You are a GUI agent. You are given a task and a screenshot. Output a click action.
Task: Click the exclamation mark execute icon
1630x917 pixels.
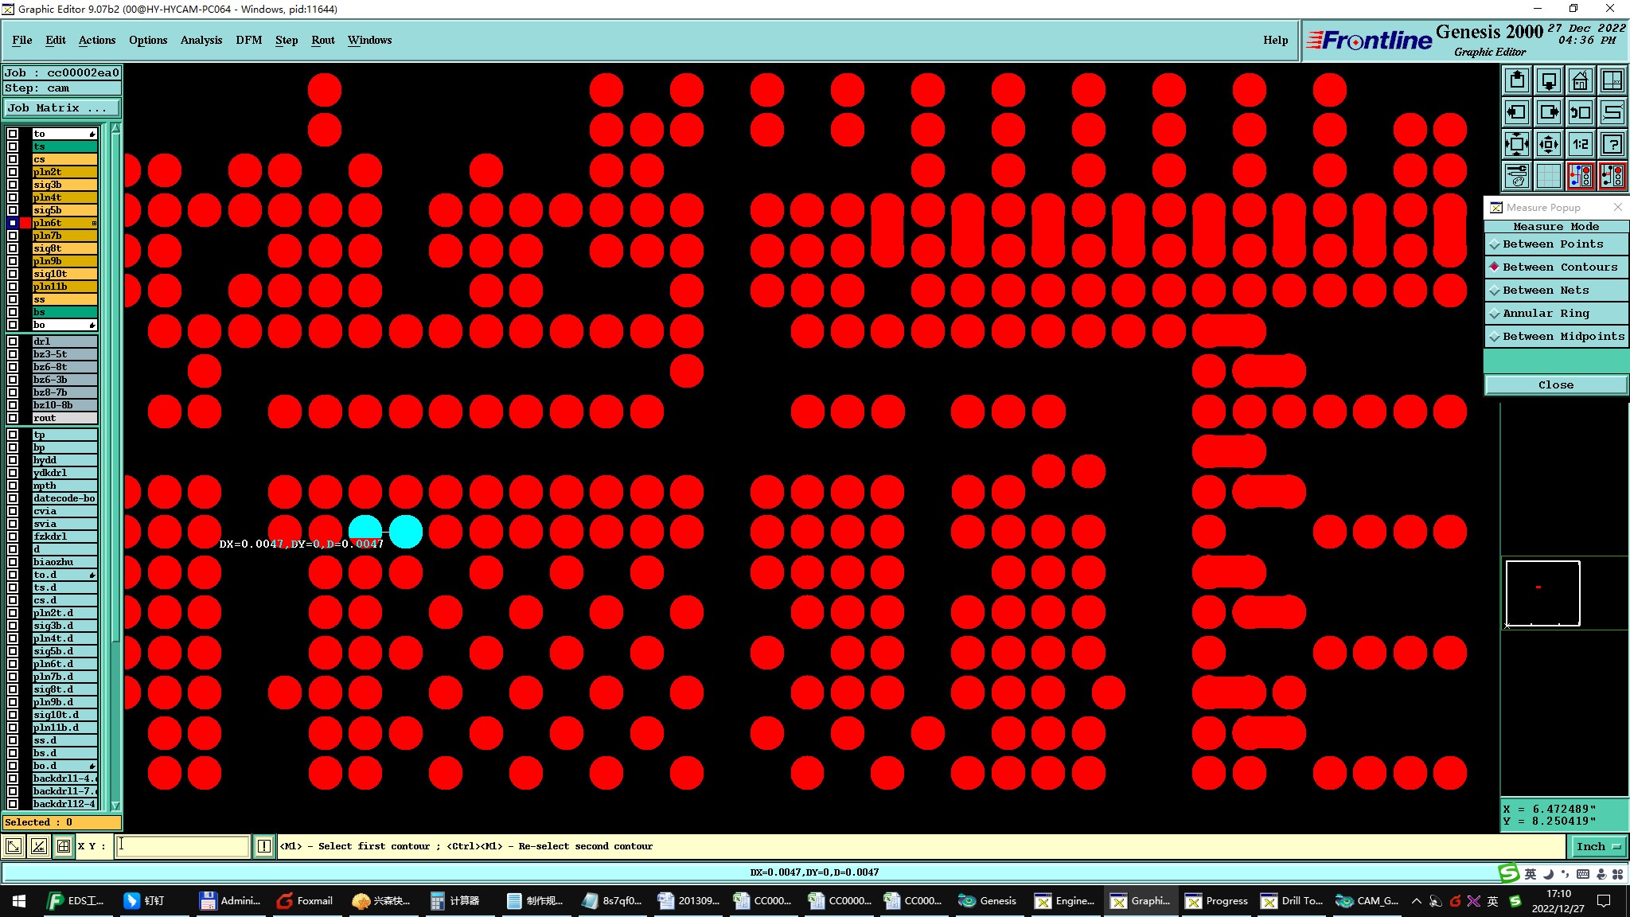[x=264, y=846]
